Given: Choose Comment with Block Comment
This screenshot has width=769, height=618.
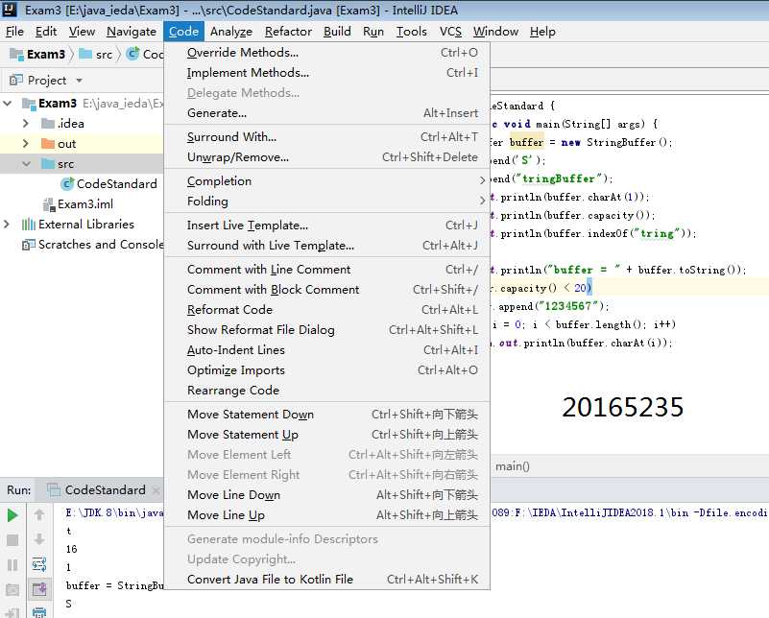Looking at the screenshot, I should (x=327, y=289).
